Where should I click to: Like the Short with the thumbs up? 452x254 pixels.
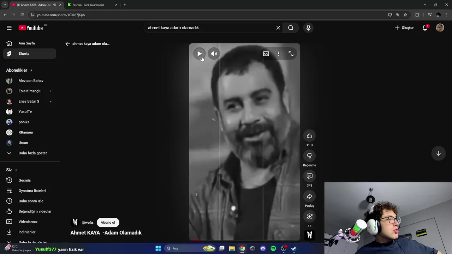click(x=309, y=135)
